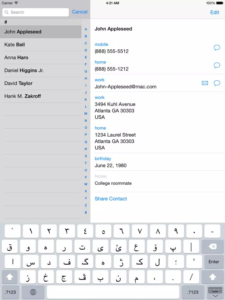Edit John Appleseed's contact

(215, 12)
